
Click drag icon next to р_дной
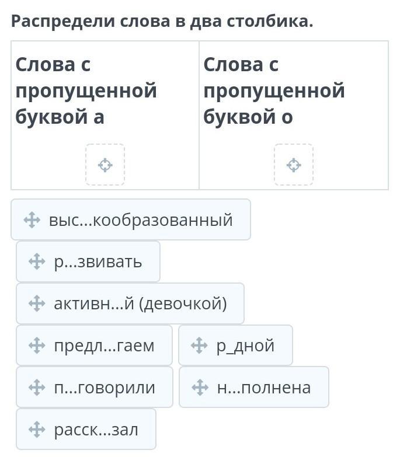click(x=199, y=346)
